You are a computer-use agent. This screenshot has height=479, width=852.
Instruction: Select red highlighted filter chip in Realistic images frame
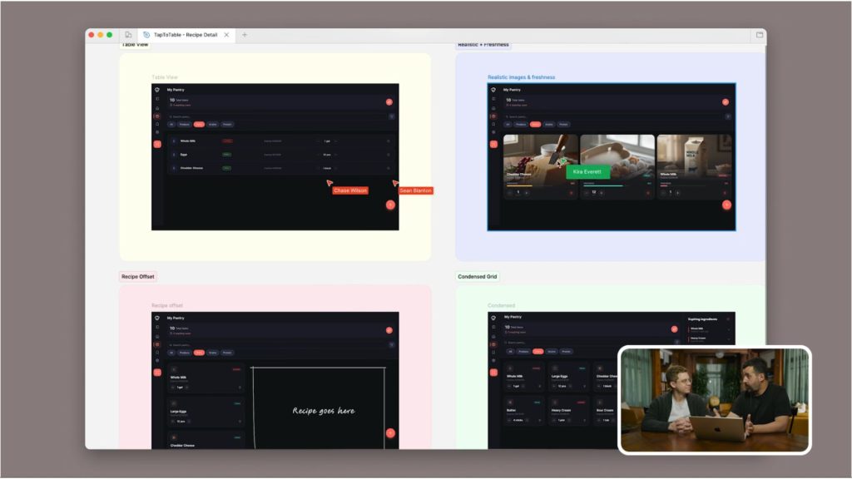pyautogui.click(x=535, y=125)
